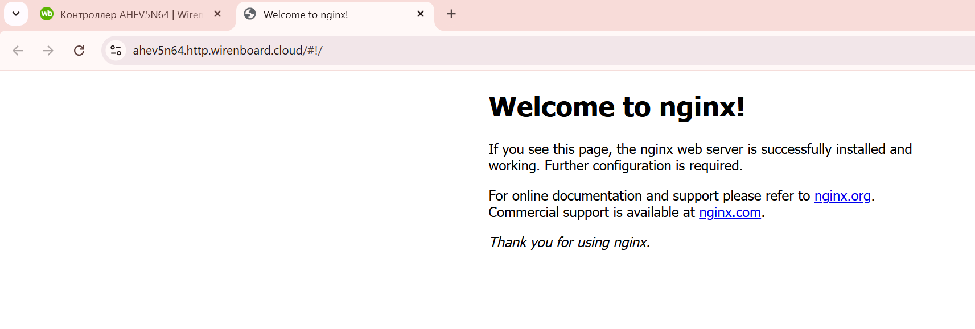View site information icon in address bar
This screenshot has width=975, height=329.
[x=116, y=51]
